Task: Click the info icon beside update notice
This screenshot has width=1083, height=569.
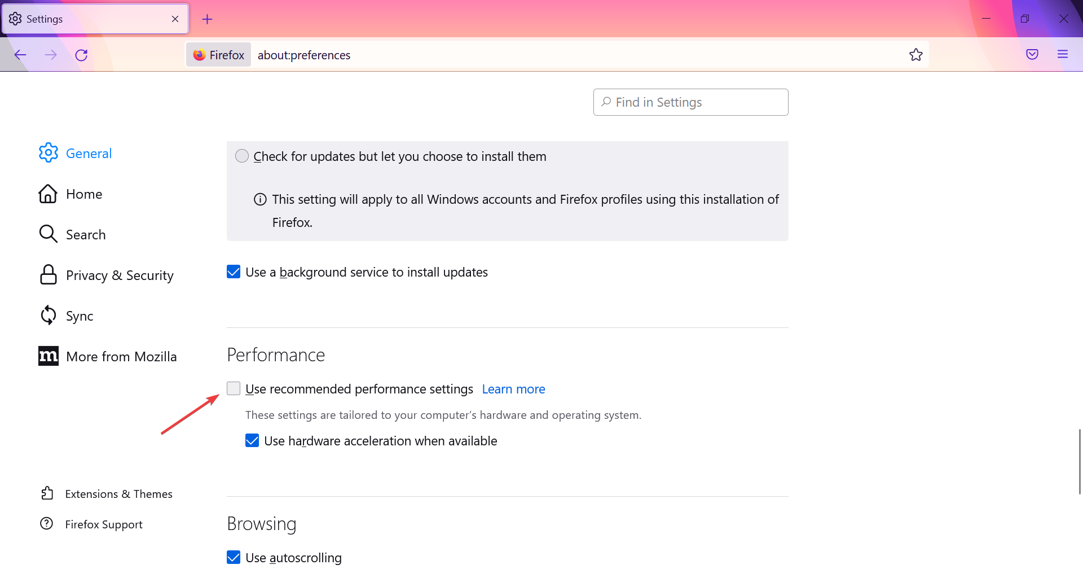Action: tap(260, 199)
